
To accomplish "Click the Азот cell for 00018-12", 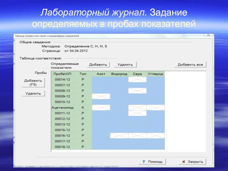I will pos(101,147).
